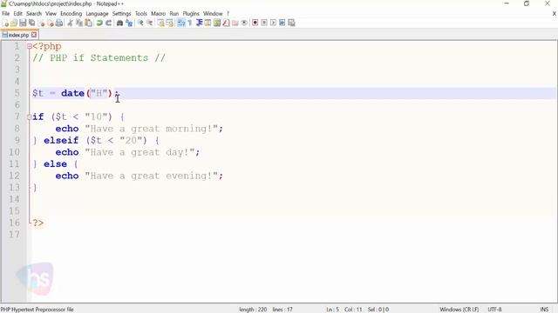Viewport: 558px width, 313px height.
Task: Save the currently recorded macro
Action: [291, 23]
